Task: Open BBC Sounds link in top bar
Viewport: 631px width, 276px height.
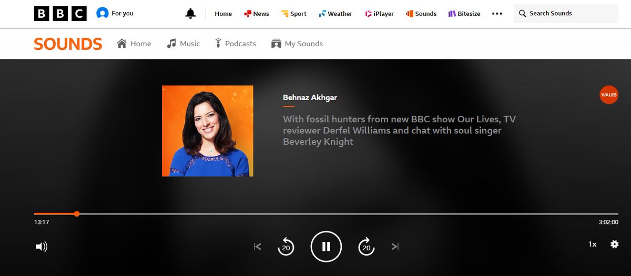Action: [421, 14]
